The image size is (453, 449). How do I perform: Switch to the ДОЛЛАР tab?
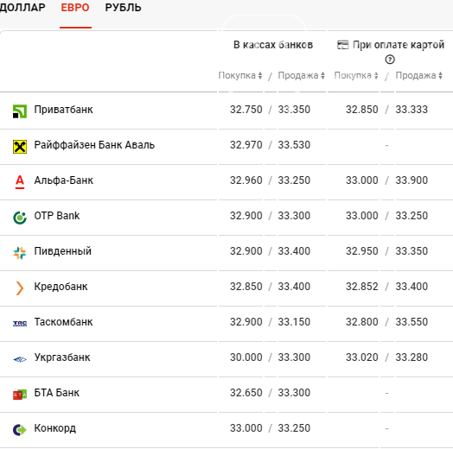click(x=22, y=8)
